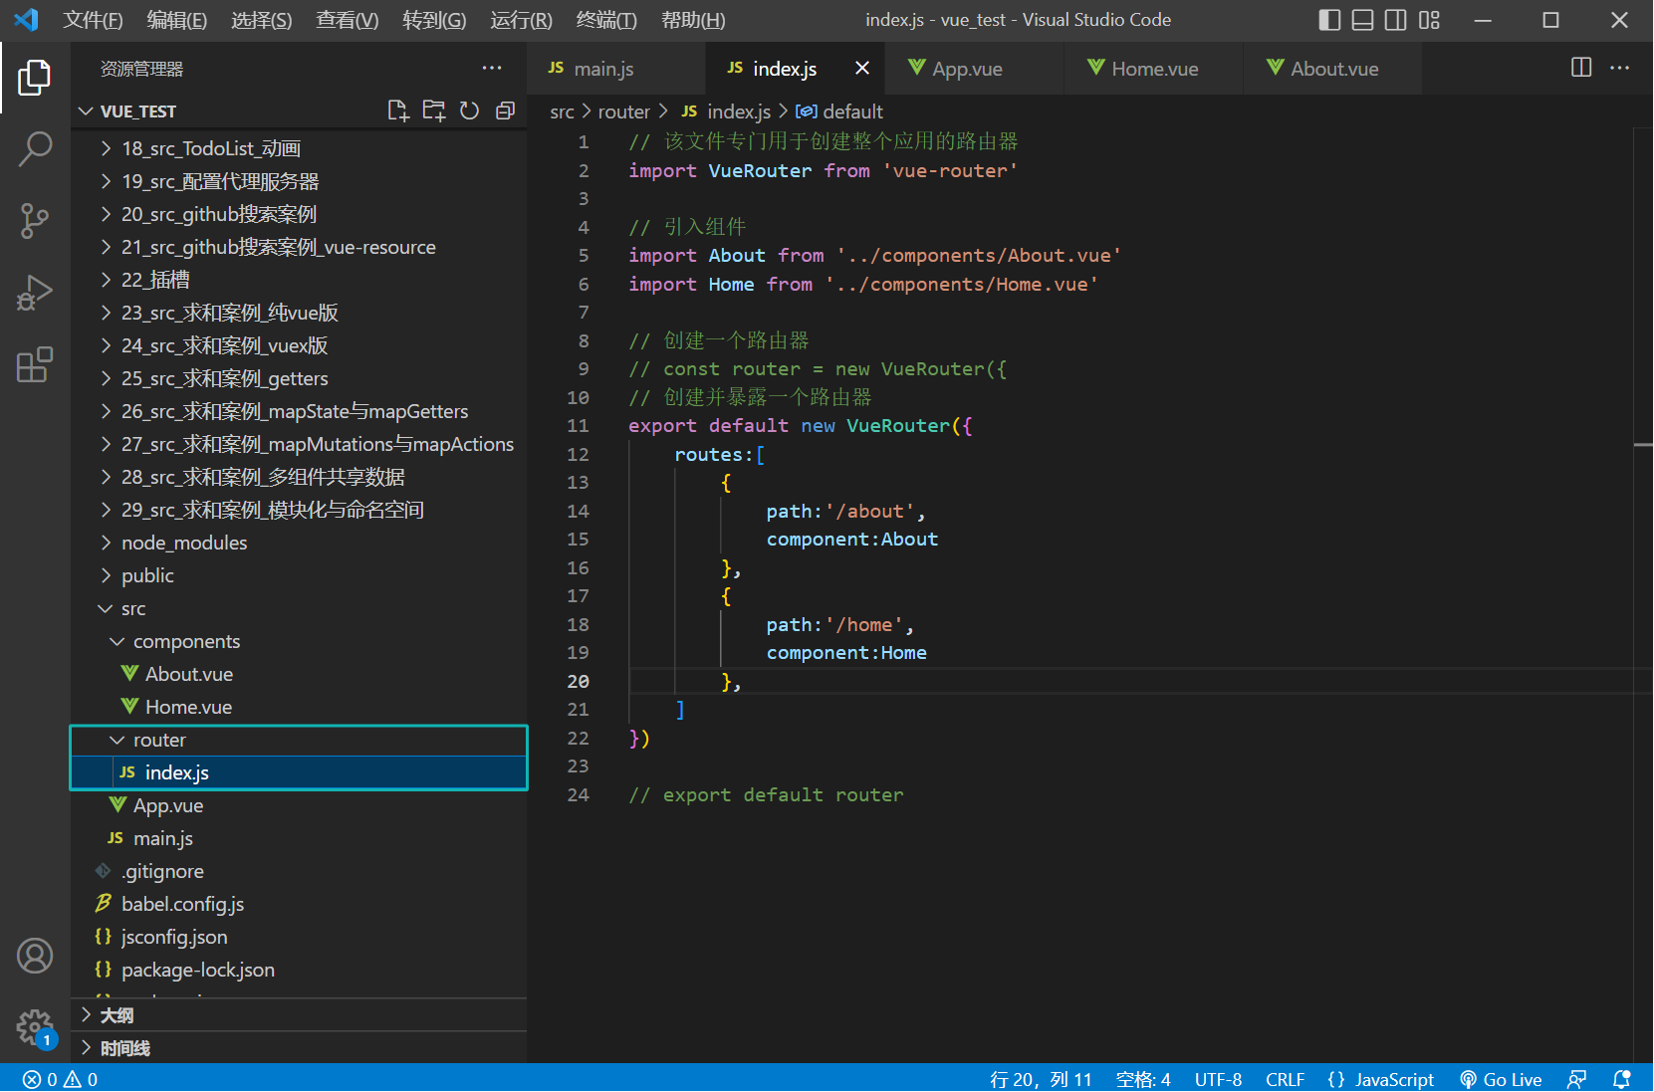Open explorer panel more actions menu
Screen dimensions: 1654x1092
click(492, 68)
